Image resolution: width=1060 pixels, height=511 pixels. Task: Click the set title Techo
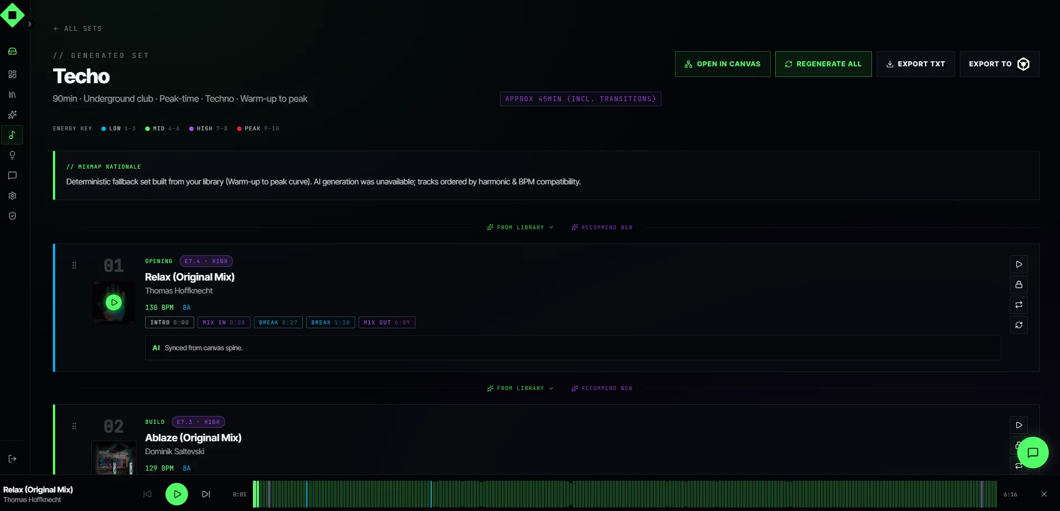82,76
